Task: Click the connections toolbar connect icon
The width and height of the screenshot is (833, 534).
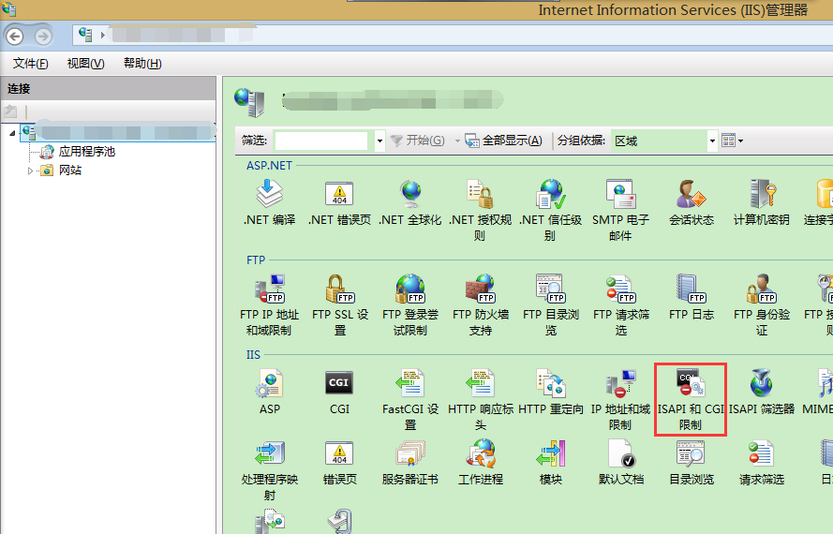Action: (10, 111)
